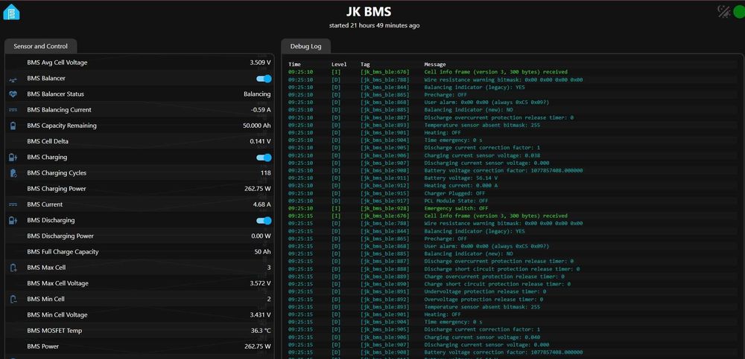Click the green connection status circle
This screenshot has height=359, width=745.
pyautogui.click(x=739, y=11)
